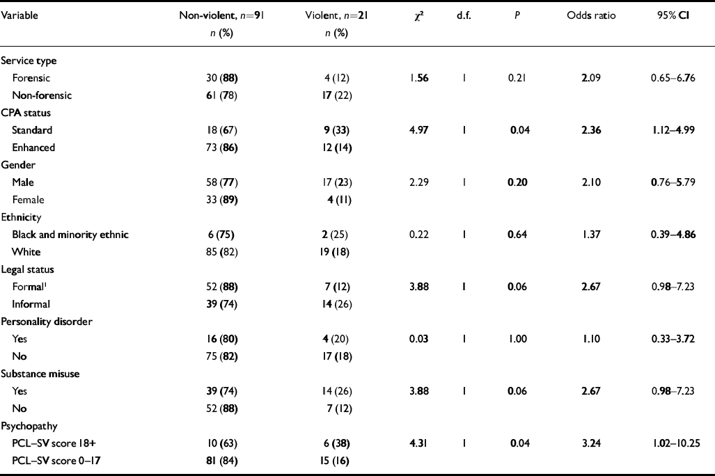Click the "Variable" column header
Image resolution: width=715 pixels, height=476 pixels.
tap(19, 15)
